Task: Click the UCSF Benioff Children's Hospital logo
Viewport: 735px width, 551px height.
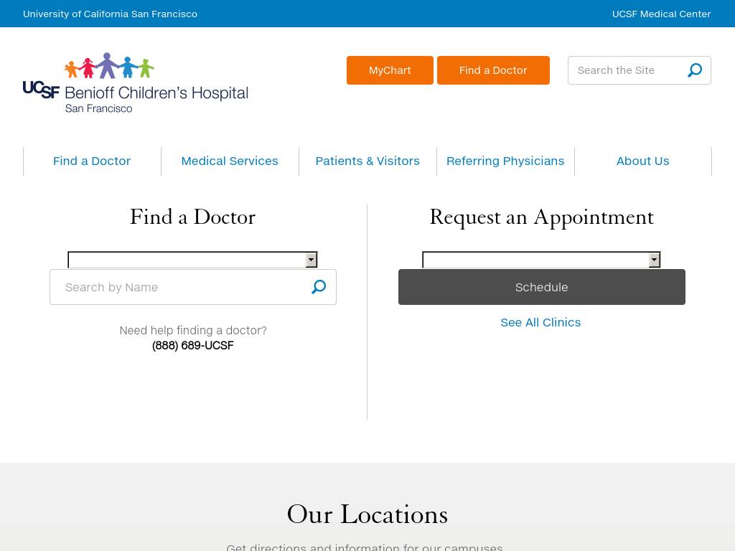Action: (136, 83)
